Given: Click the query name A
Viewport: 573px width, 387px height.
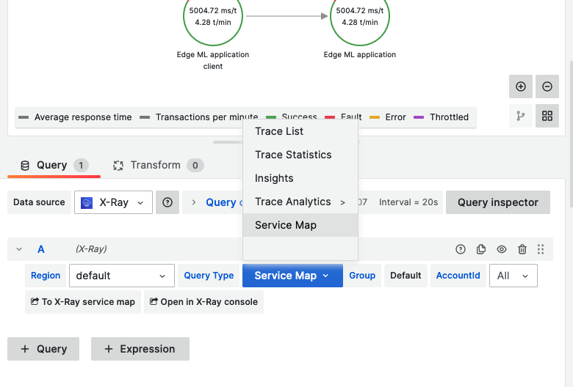Looking at the screenshot, I should 41,249.
